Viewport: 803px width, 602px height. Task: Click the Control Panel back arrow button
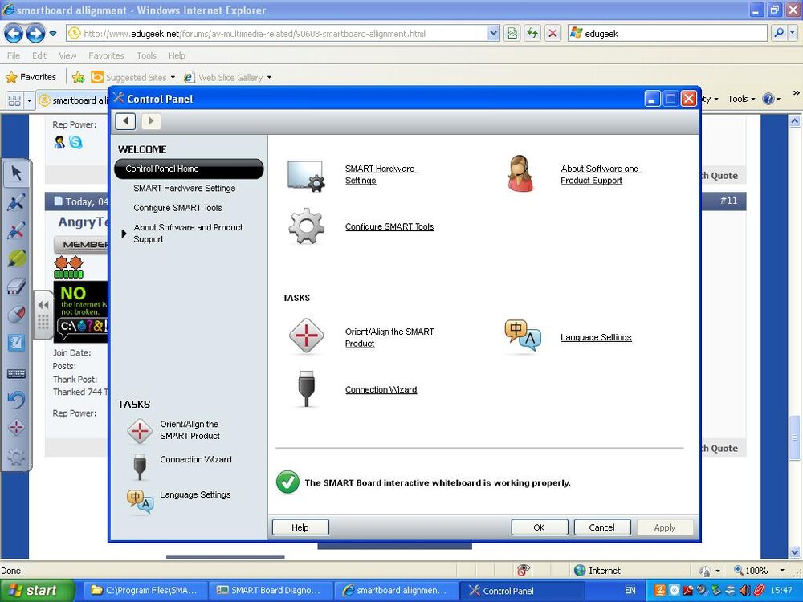pyautogui.click(x=125, y=121)
